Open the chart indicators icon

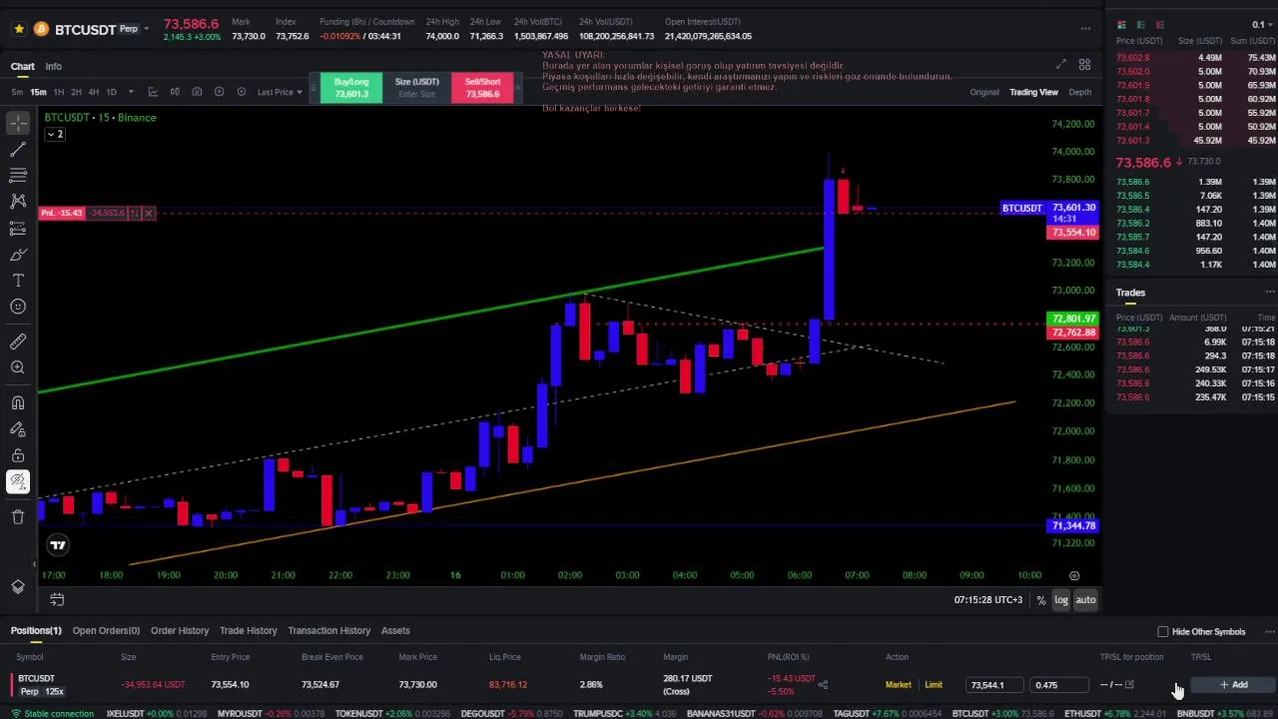tap(153, 92)
